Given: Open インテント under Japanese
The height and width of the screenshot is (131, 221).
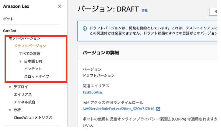Looking at the screenshot, I should tap(33, 69).
